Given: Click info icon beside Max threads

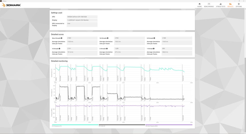Looking at the screenshot, I should coord(61,38).
